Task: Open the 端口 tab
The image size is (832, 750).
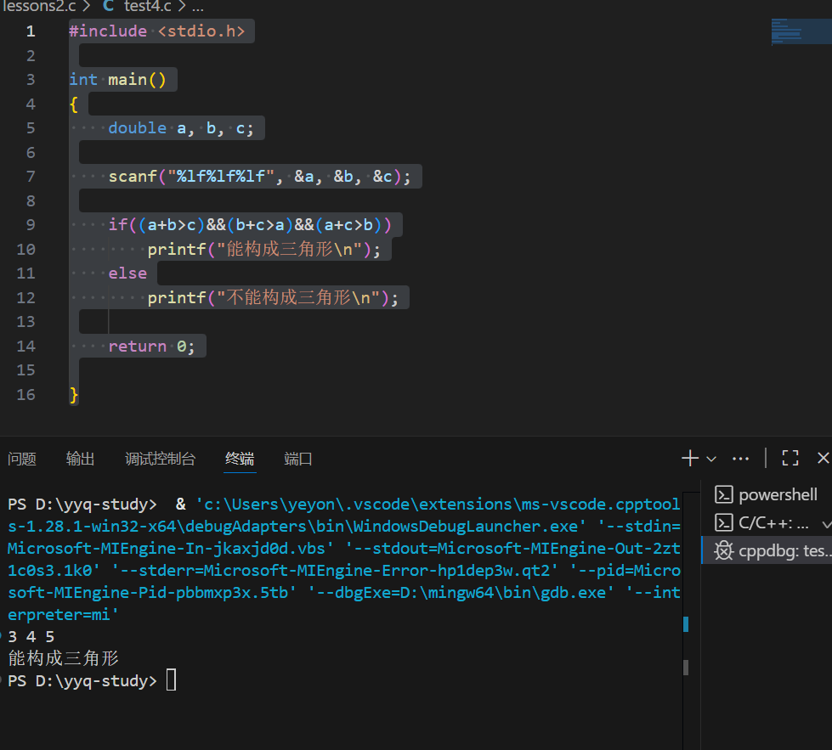Action: click(x=298, y=459)
